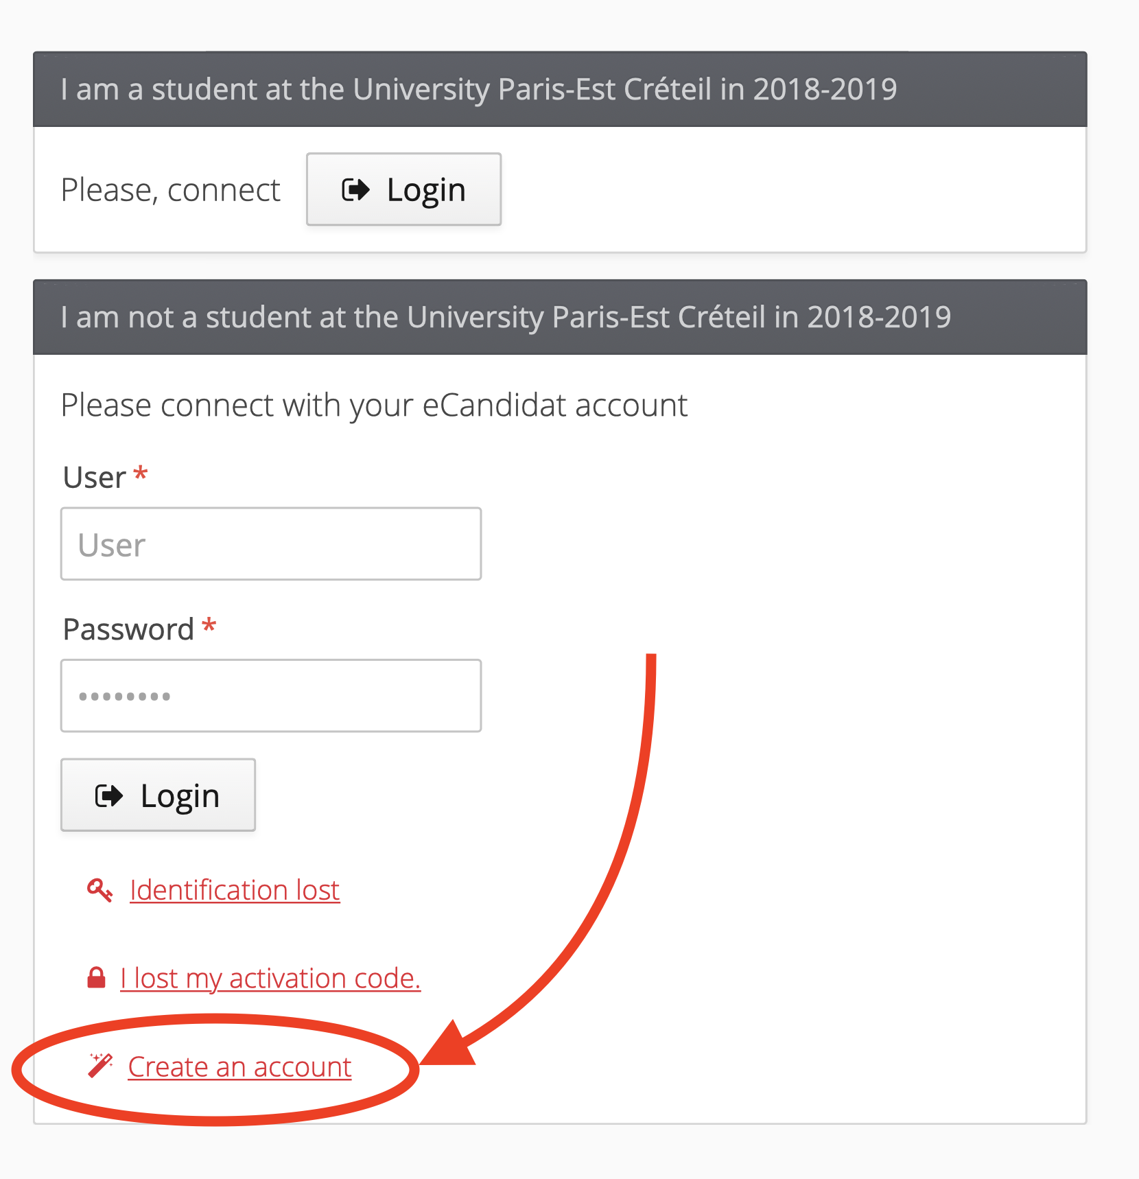Screen dimensions: 1139x1179
Task: Open the Identification lost link
Action: pos(235,890)
